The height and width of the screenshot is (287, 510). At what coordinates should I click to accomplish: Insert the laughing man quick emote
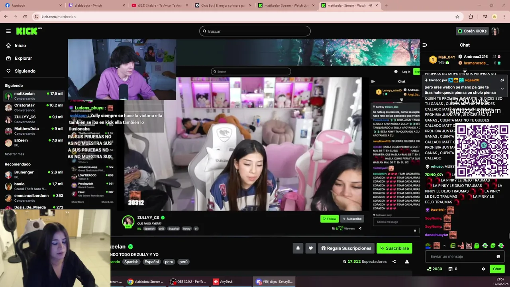(436, 246)
